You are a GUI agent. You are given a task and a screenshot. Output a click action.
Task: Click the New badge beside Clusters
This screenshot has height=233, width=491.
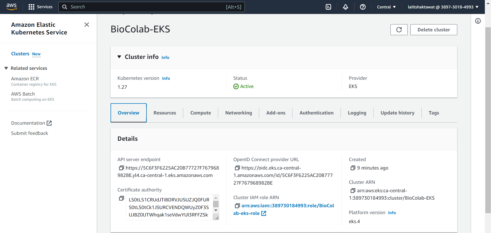[36, 54]
